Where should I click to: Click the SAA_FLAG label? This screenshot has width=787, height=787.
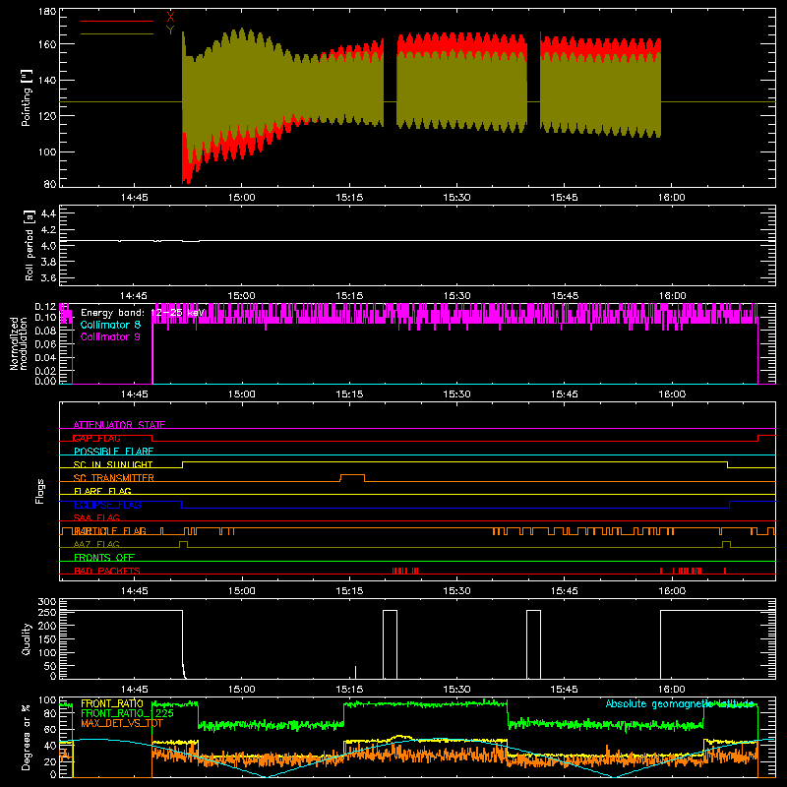[96, 517]
